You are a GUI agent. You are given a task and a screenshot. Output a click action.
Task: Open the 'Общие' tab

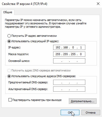click(8, 12)
